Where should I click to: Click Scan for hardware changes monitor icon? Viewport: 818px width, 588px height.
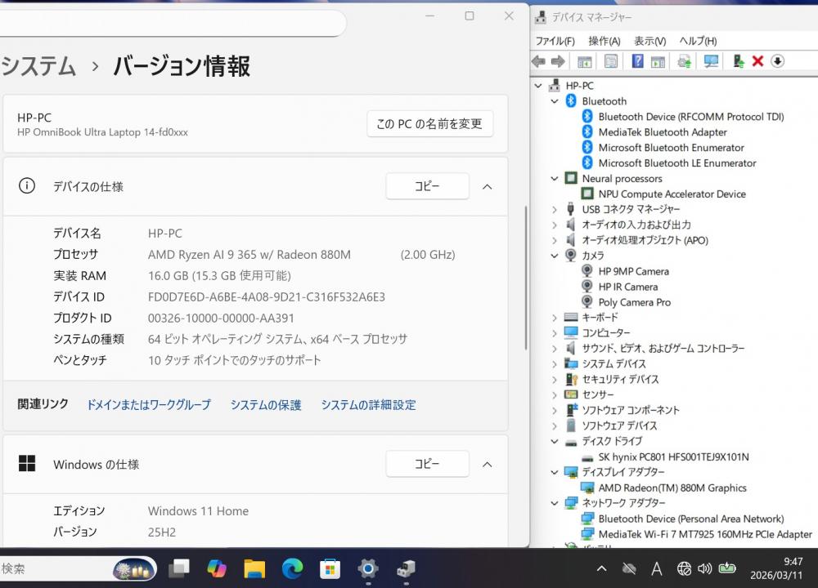711,61
